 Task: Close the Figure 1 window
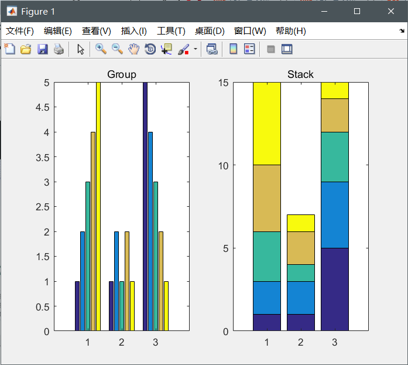click(x=391, y=11)
